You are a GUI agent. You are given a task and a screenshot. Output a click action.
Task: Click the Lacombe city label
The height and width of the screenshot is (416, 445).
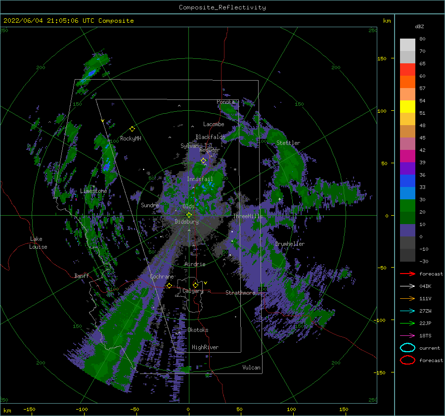tap(214, 124)
